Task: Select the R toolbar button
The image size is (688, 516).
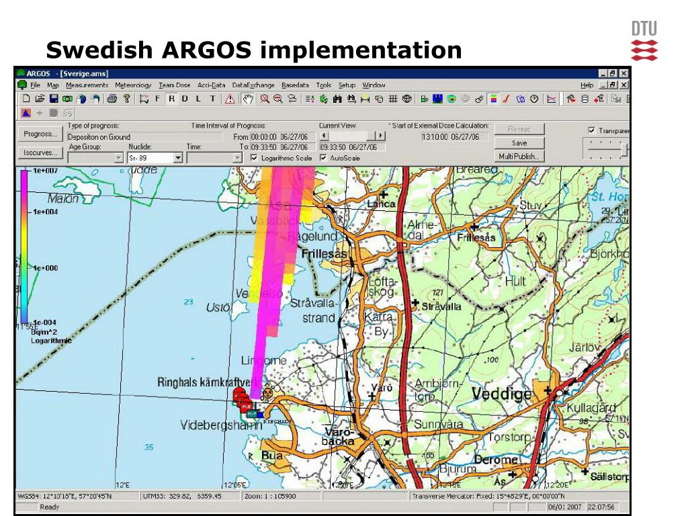Action: (171, 99)
